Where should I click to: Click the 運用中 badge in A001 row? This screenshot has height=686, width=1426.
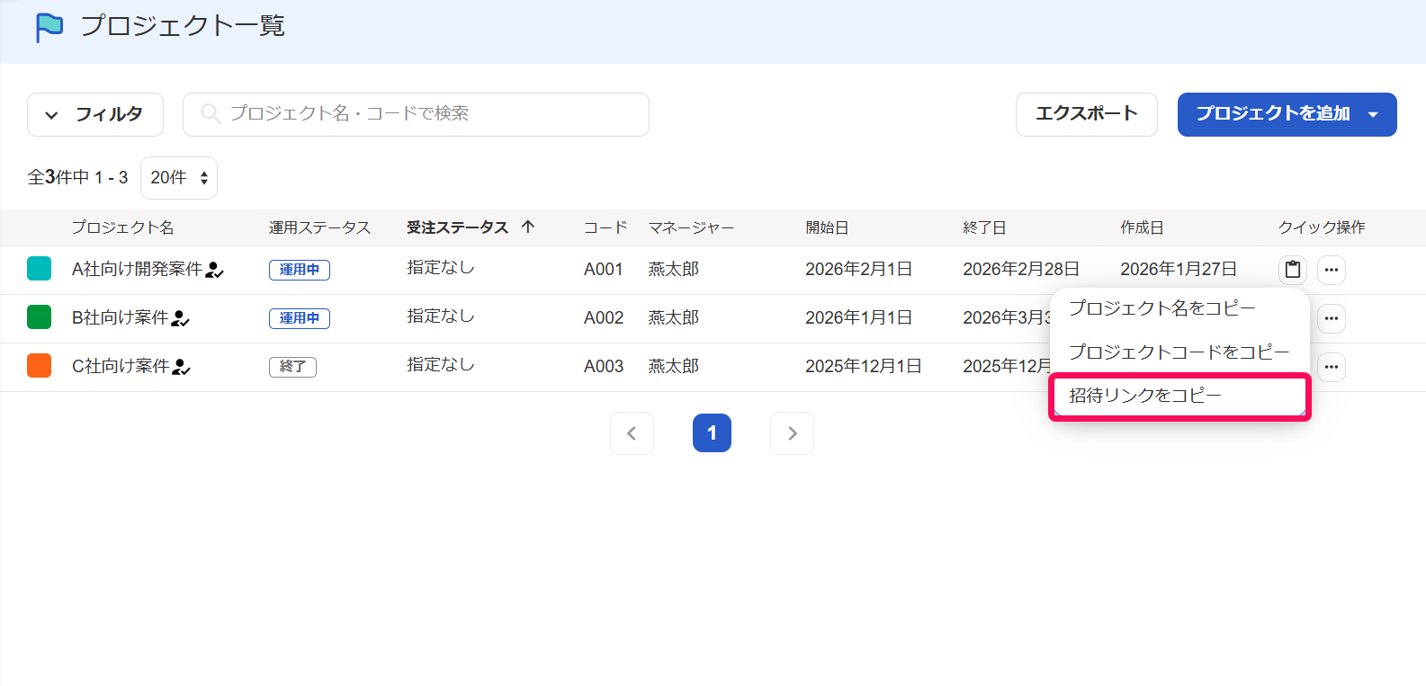click(x=300, y=270)
